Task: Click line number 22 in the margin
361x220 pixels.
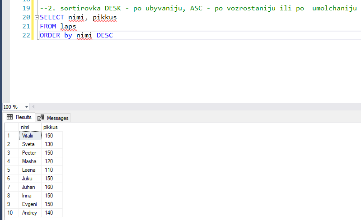Action: (x=26, y=35)
